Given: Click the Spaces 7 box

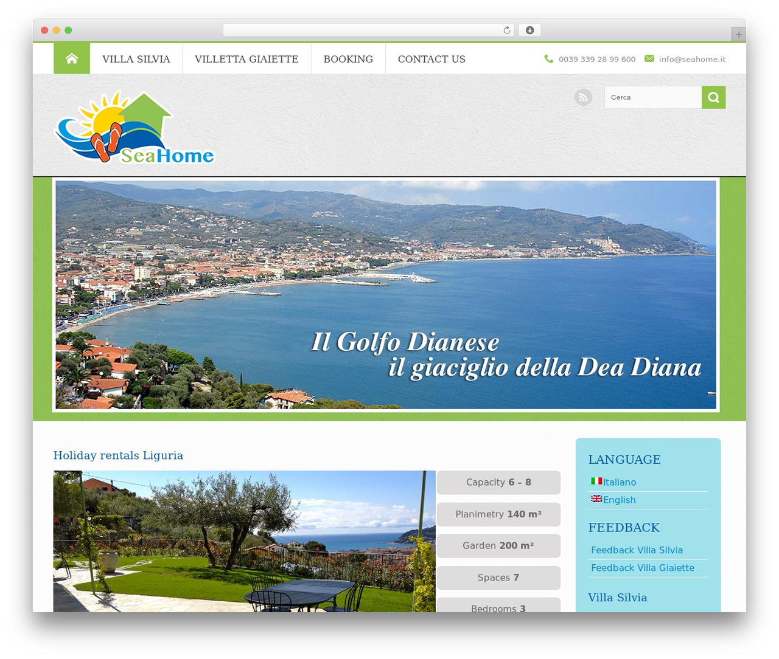Looking at the screenshot, I should 498,578.
